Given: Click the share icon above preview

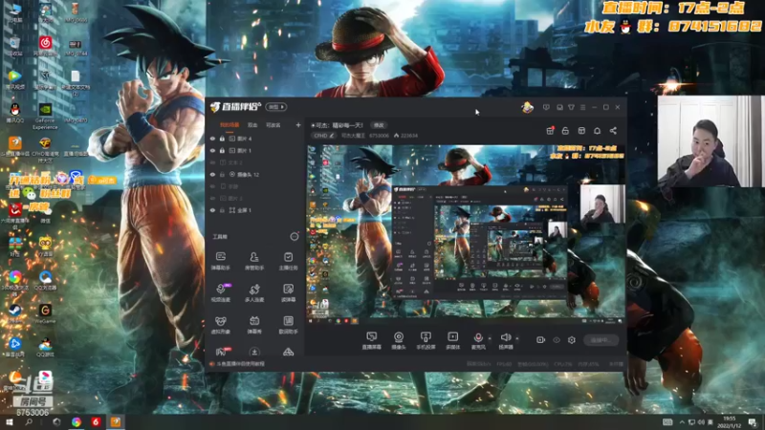Looking at the screenshot, I should pyautogui.click(x=613, y=131).
